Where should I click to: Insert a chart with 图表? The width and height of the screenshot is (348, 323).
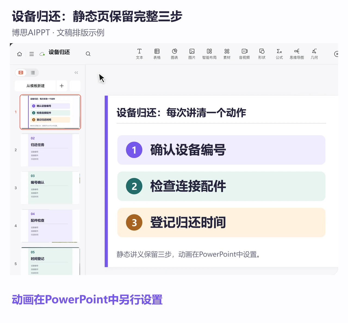(x=175, y=54)
